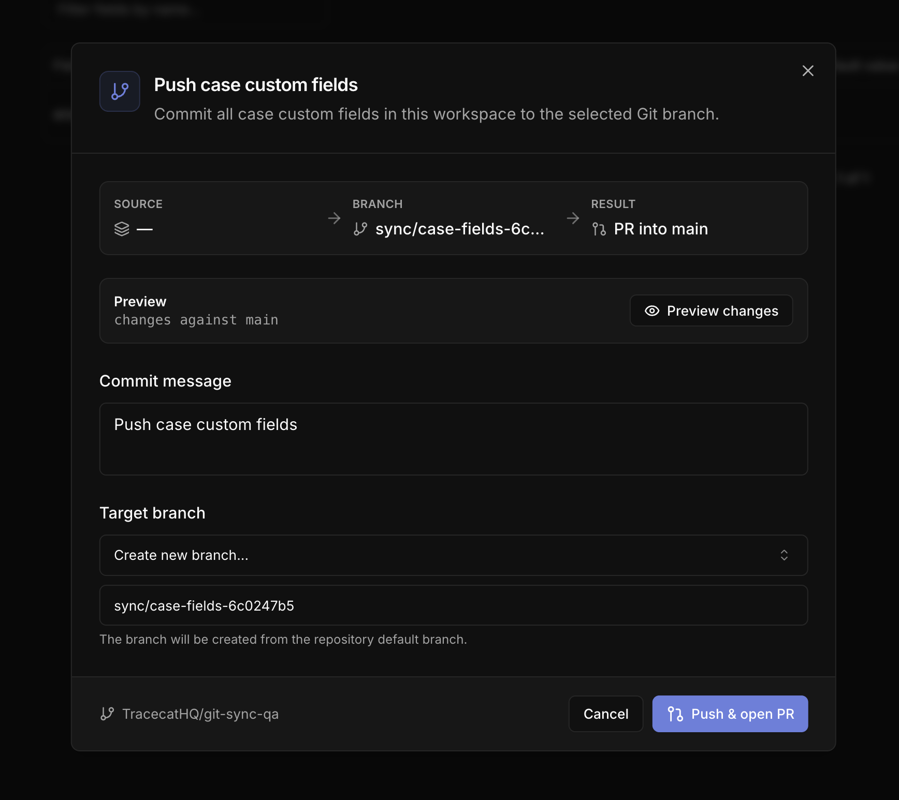
Task: Focus the Commit message text area
Action: pyautogui.click(x=454, y=439)
